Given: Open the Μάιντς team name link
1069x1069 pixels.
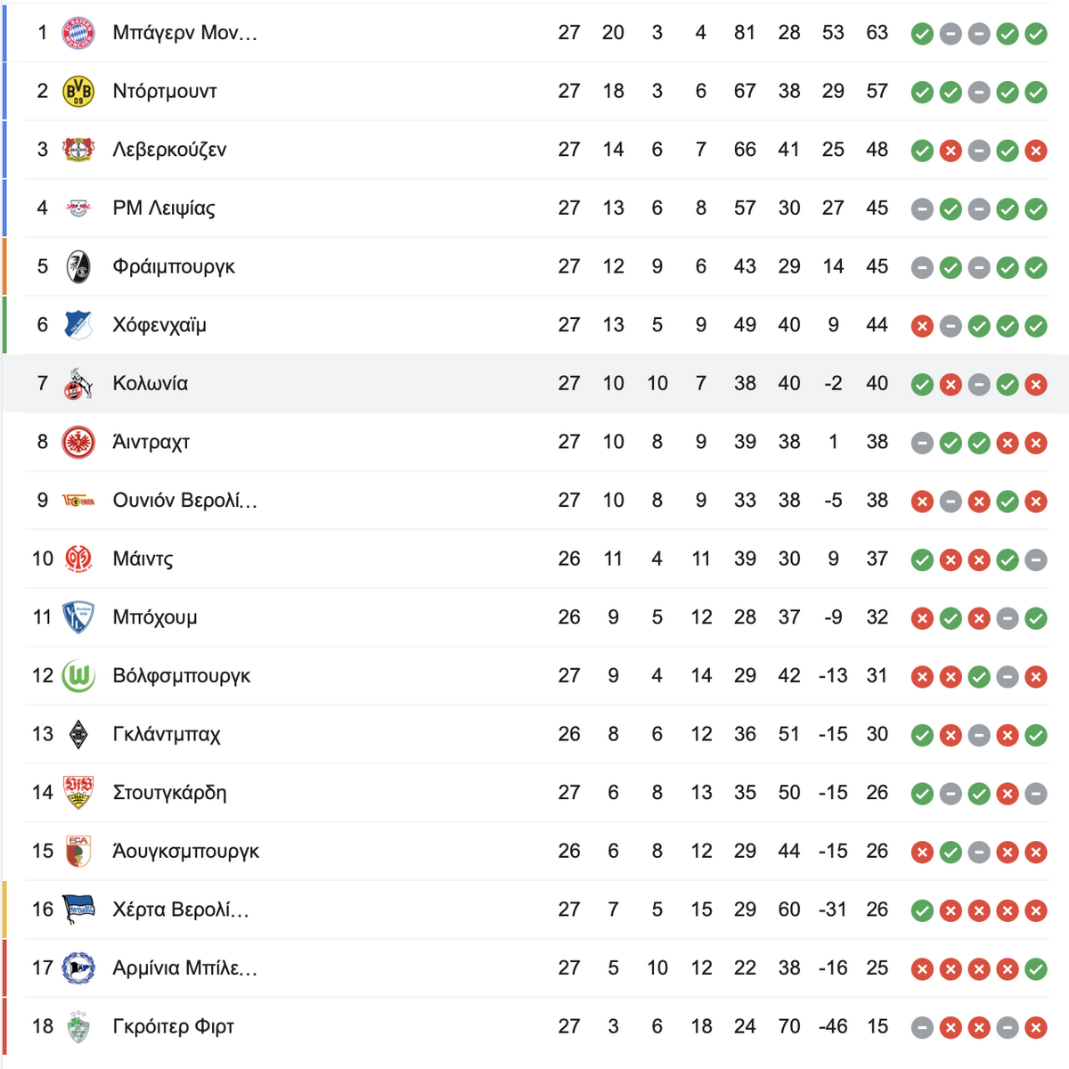Looking at the screenshot, I should tap(143, 559).
